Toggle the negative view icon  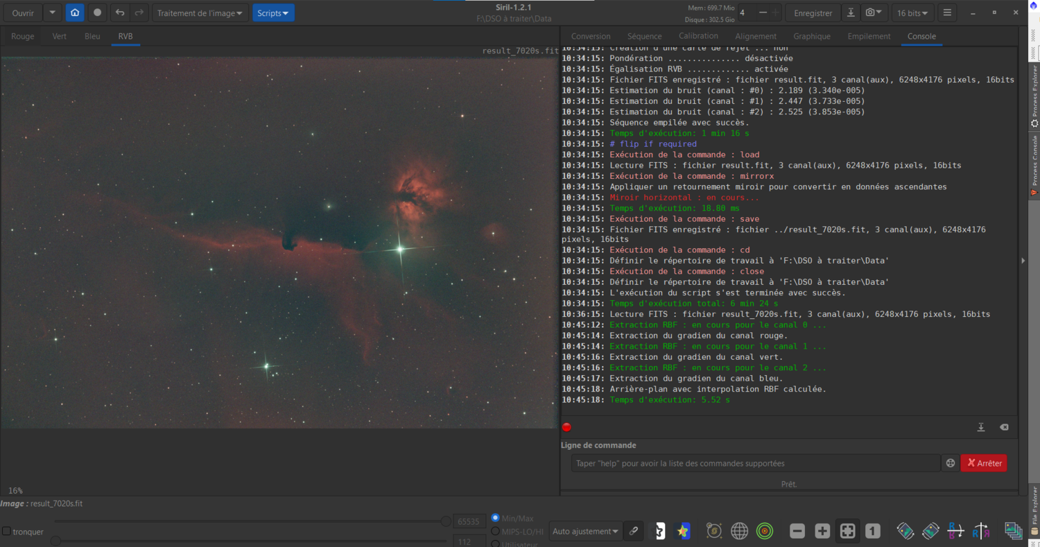pos(660,531)
